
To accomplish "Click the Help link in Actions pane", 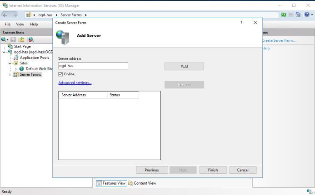I will point(266,49).
